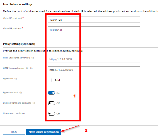Continue with Next: Azure registration button

tap(44, 132)
